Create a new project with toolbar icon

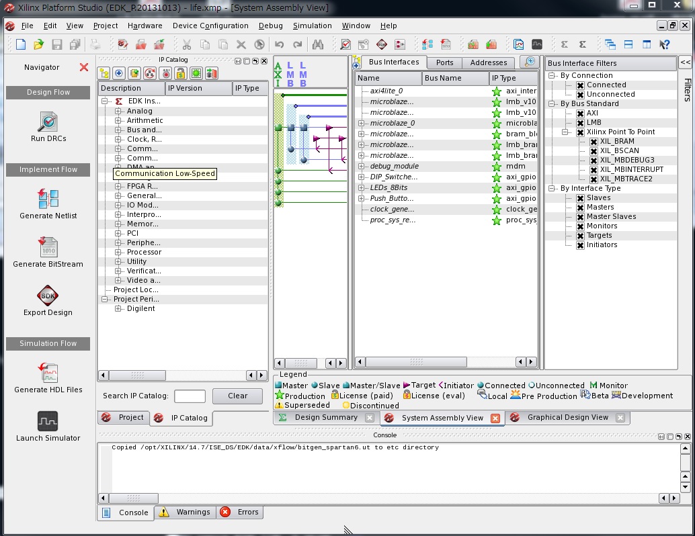click(x=21, y=44)
